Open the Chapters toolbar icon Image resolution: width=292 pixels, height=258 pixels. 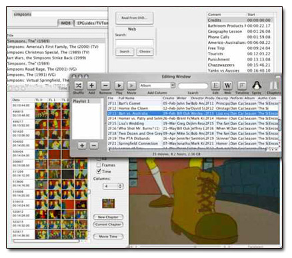274,85
